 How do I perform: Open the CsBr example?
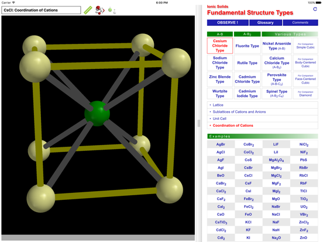coord(249,168)
